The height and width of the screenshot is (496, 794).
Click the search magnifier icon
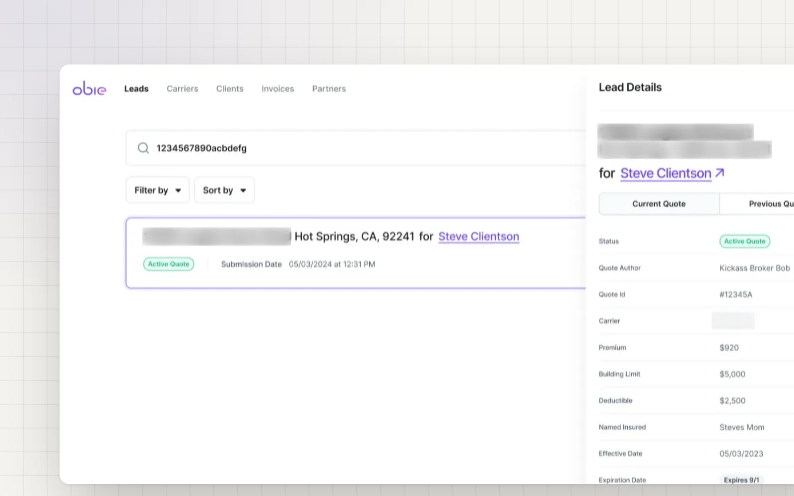(143, 148)
